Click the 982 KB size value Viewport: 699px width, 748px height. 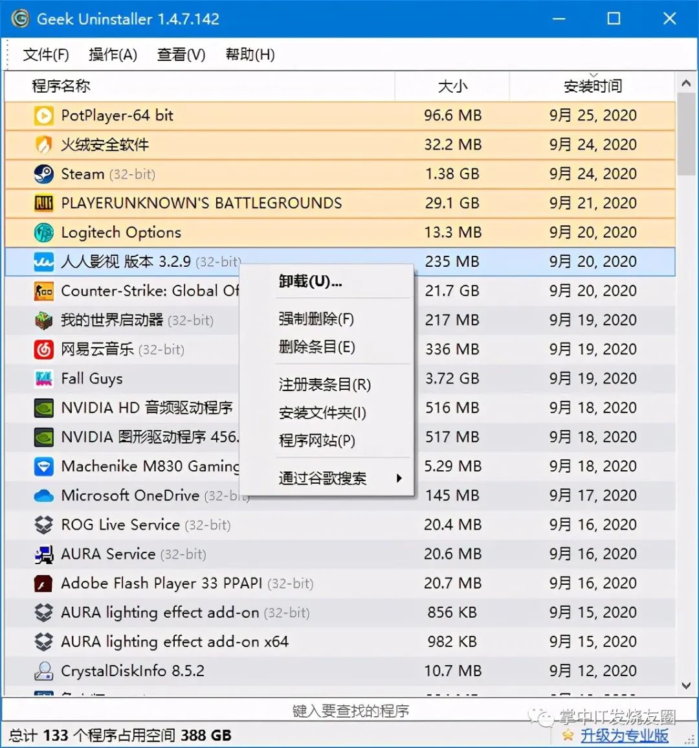pos(452,642)
